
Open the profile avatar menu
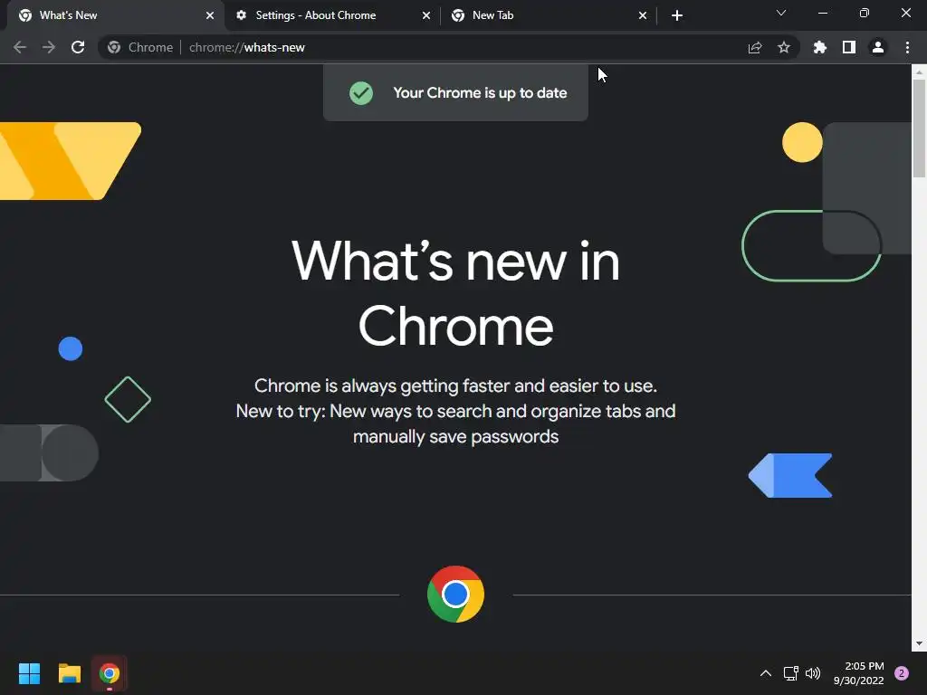coord(878,47)
